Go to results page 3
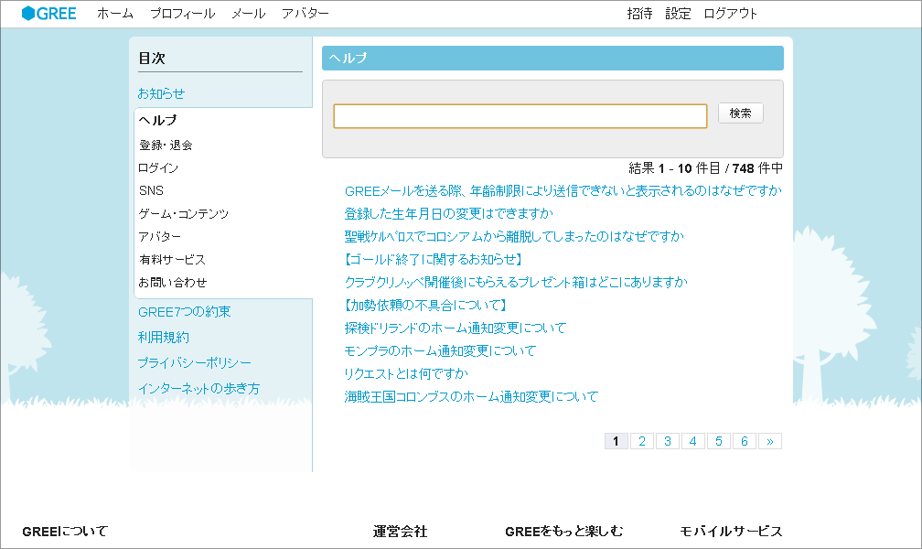 [668, 441]
